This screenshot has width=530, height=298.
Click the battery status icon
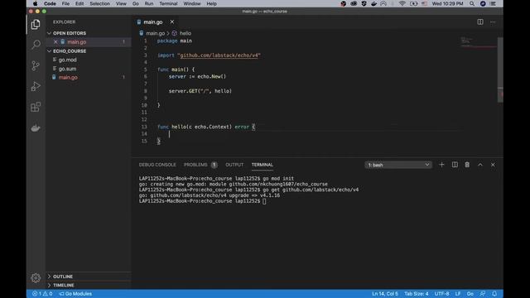(x=414, y=3)
